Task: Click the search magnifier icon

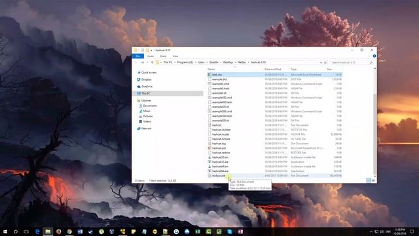Action: (371, 62)
